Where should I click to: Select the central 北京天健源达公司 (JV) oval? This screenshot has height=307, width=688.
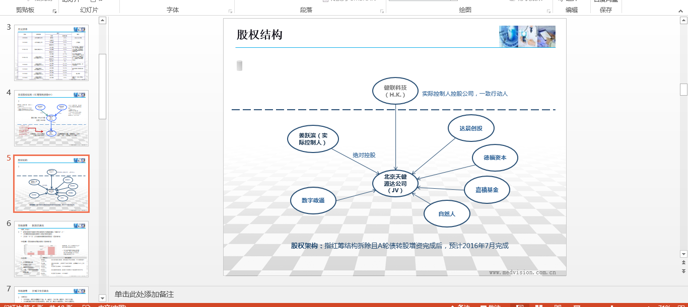click(395, 184)
